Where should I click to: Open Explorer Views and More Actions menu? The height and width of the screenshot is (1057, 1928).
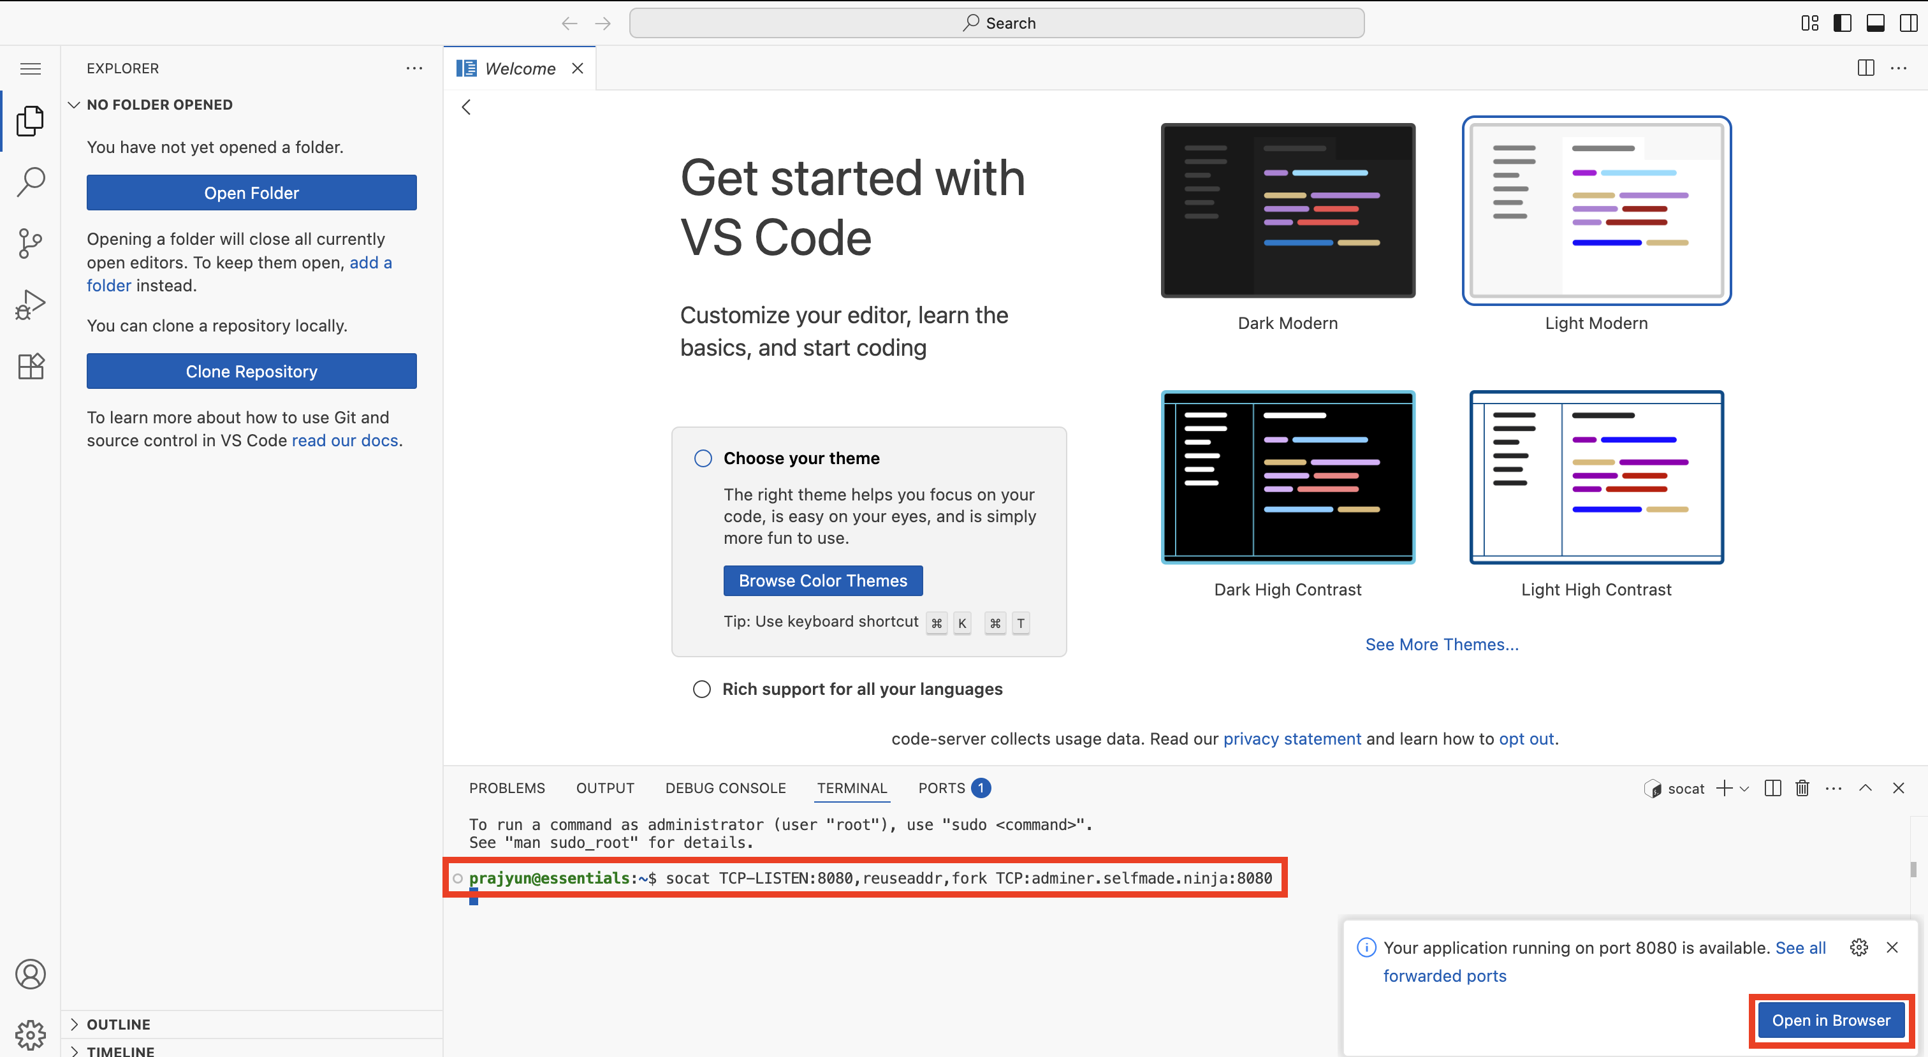(414, 68)
